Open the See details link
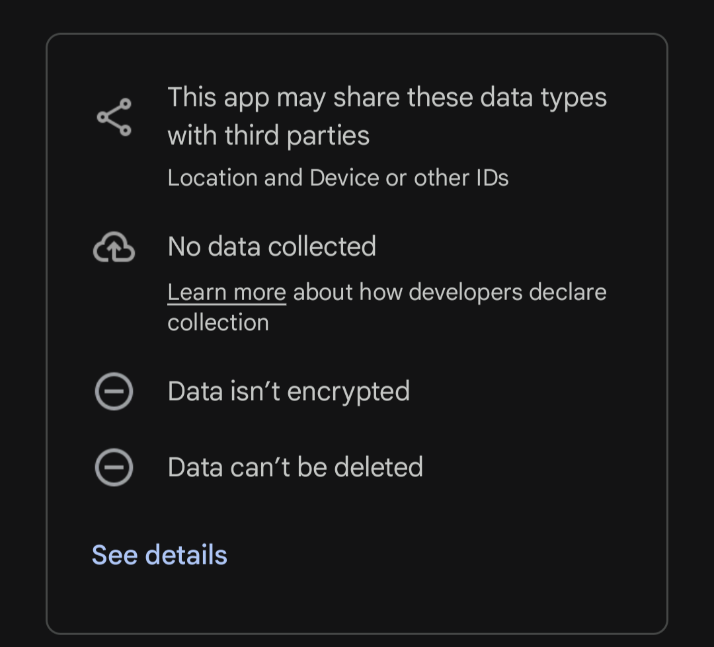Screen dimensions: 714x647 (159, 554)
